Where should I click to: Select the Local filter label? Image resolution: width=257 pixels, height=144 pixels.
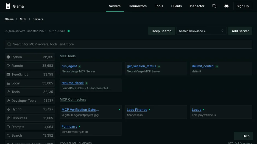[x=15, y=83]
